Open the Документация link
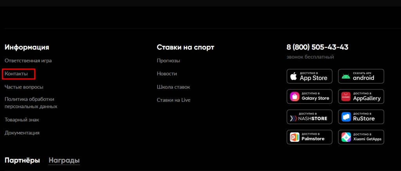The width and height of the screenshot is (401, 171). point(22,133)
